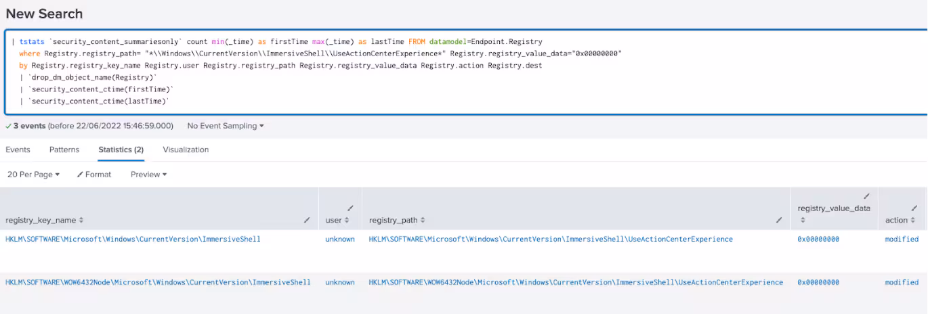Switch to the Patterns tab

(64, 150)
